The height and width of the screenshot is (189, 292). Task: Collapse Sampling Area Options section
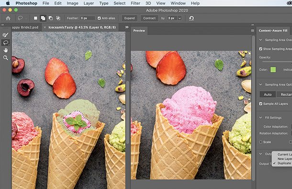click(x=260, y=84)
